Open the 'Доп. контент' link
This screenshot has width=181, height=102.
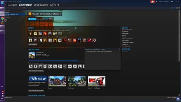[x=125, y=41]
